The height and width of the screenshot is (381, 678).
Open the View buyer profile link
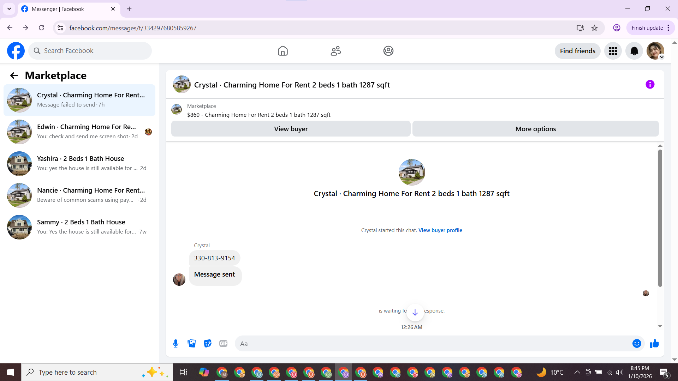(x=440, y=230)
